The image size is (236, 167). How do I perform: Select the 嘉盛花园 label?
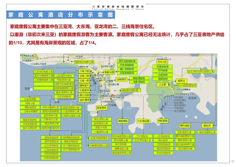[109, 72]
